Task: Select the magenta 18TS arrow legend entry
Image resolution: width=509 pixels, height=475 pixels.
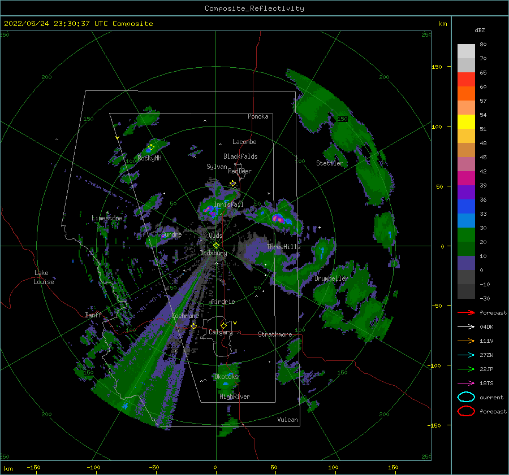Action: click(x=466, y=383)
